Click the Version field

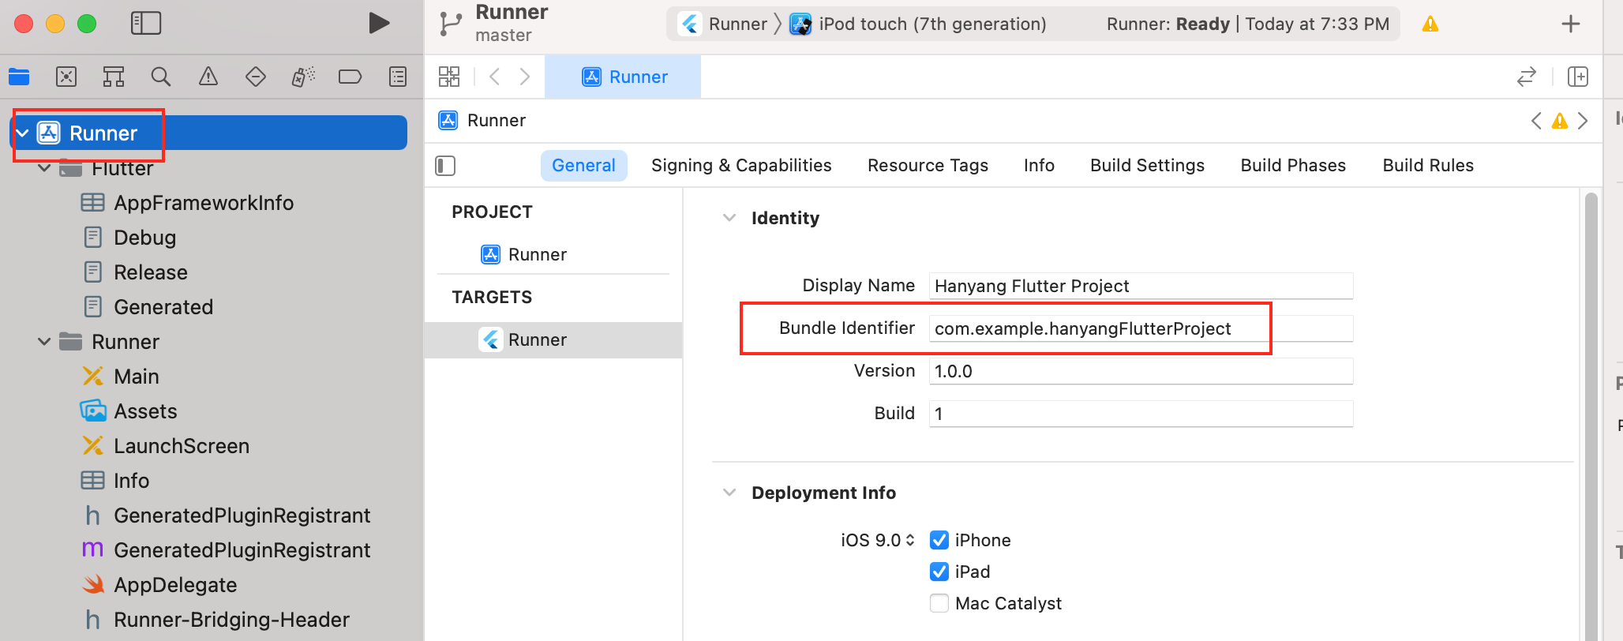(1141, 371)
